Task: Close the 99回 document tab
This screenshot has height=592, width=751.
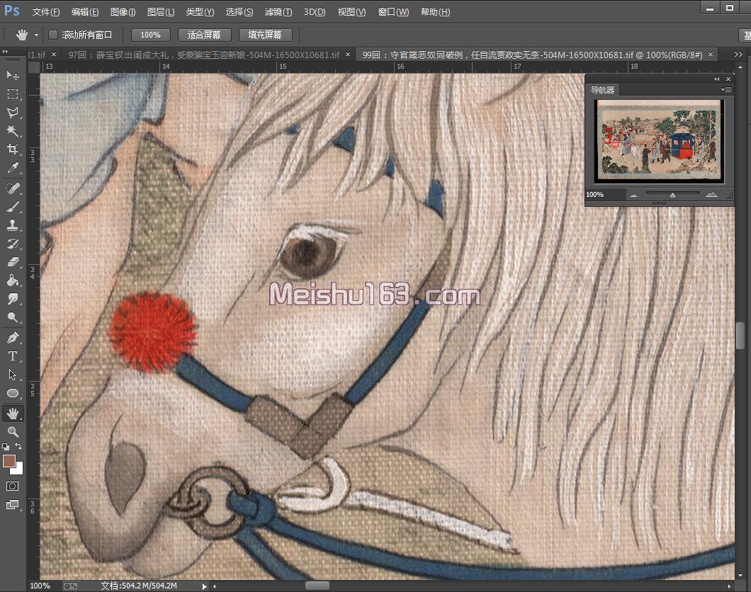Action: [711, 55]
